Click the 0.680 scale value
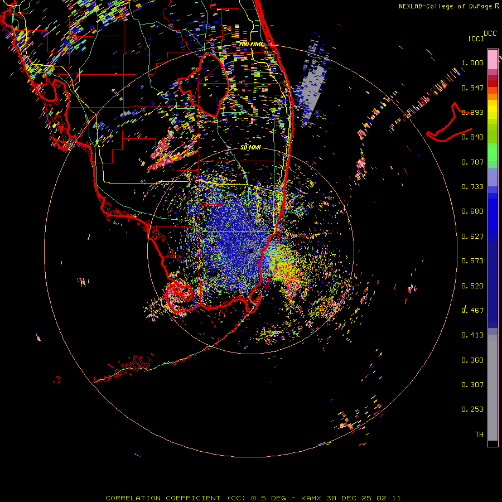This screenshot has height=502, width=502. tap(472, 211)
